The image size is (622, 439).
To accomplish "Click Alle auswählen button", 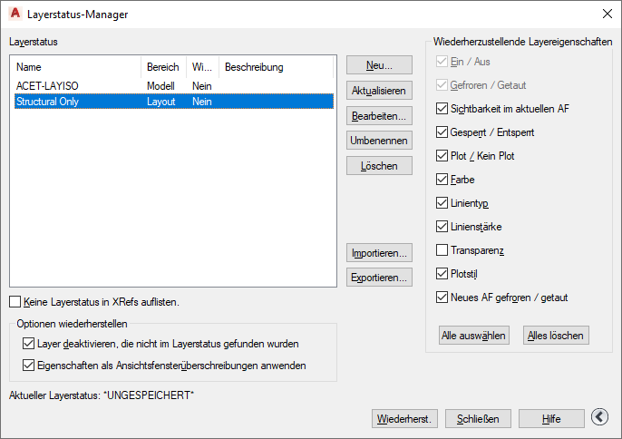I will click(x=474, y=336).
